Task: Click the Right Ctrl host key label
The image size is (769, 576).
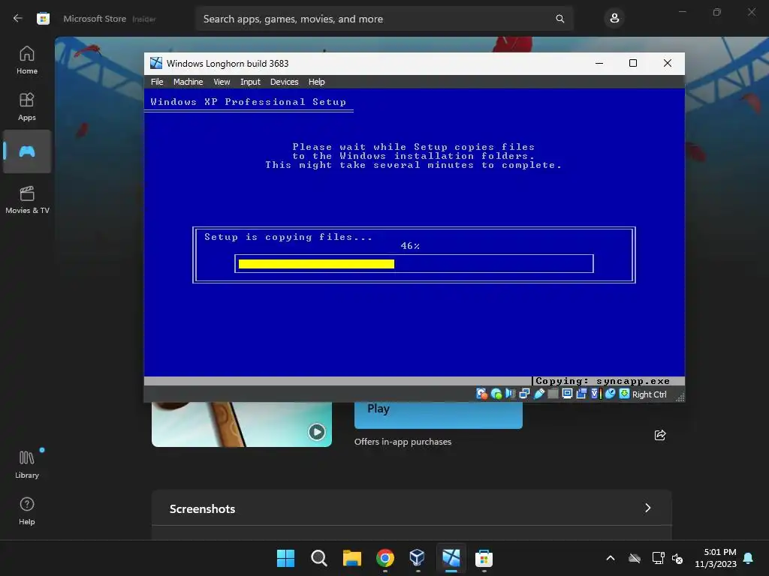Action: pos(650,394)
